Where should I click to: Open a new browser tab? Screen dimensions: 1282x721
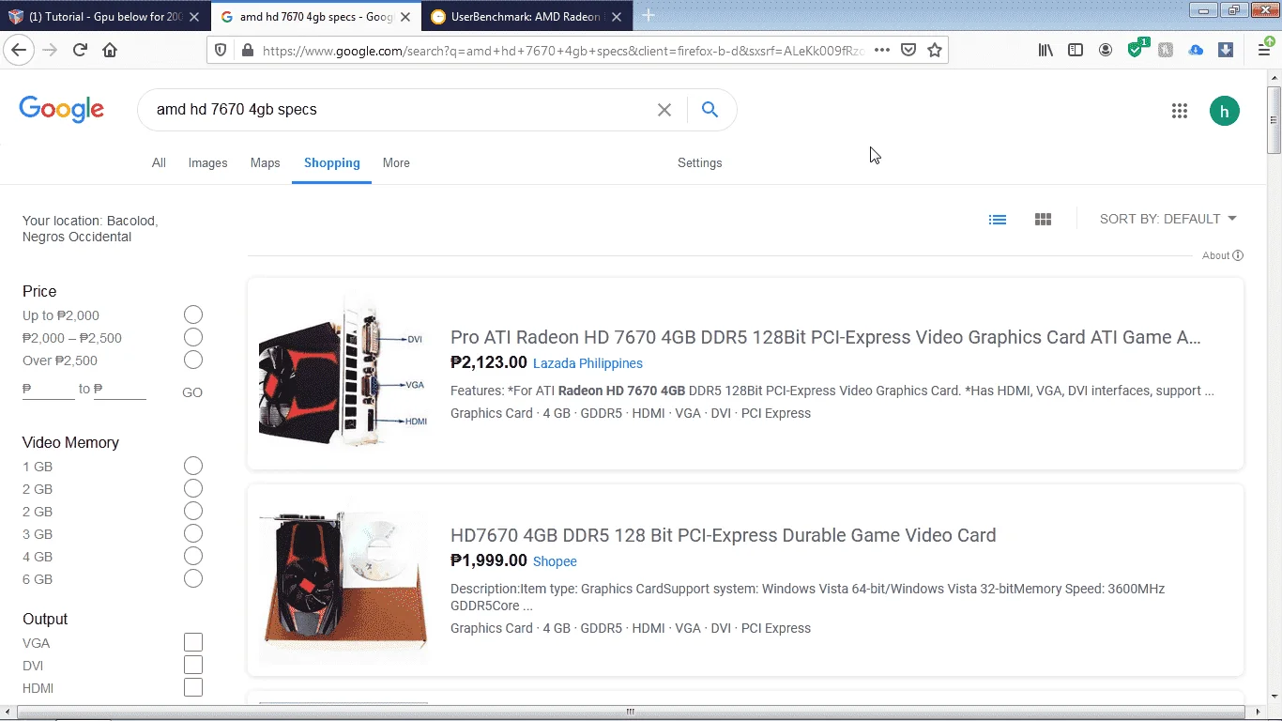tap(648, 16)
